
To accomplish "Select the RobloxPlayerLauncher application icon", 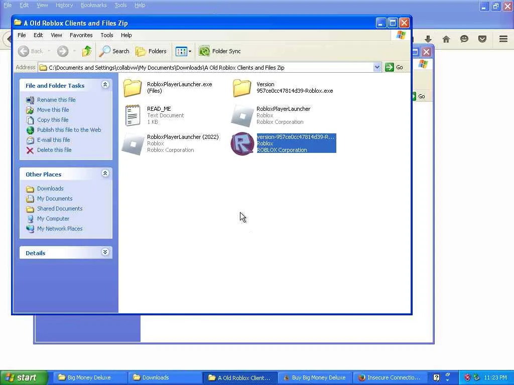I will [x=242, y=116].
